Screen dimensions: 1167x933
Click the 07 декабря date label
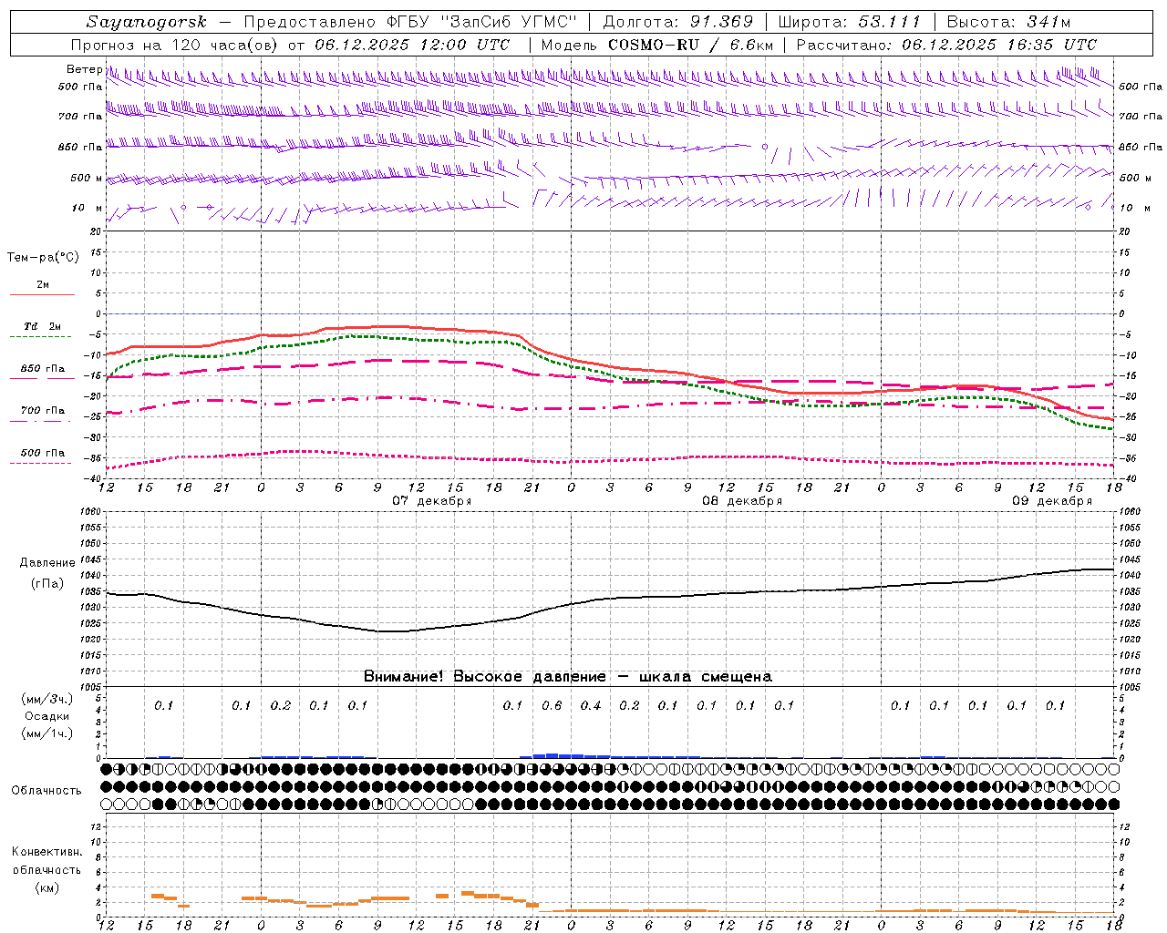(432, 501)
